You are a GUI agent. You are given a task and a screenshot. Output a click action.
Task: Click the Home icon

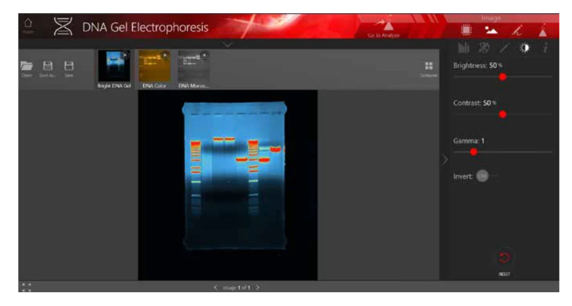tap(28, 24)
